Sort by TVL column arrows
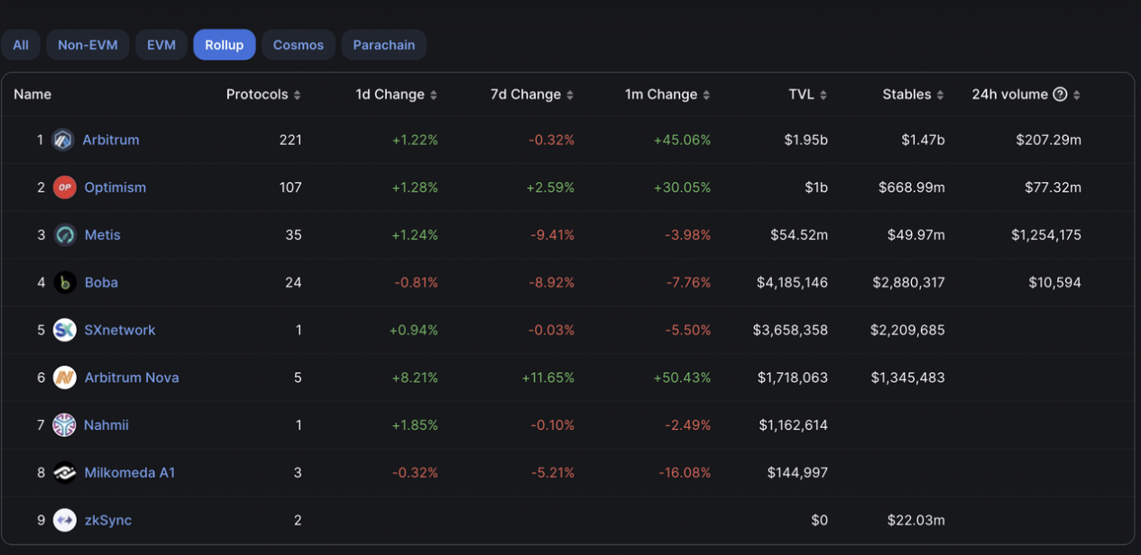 824,95
